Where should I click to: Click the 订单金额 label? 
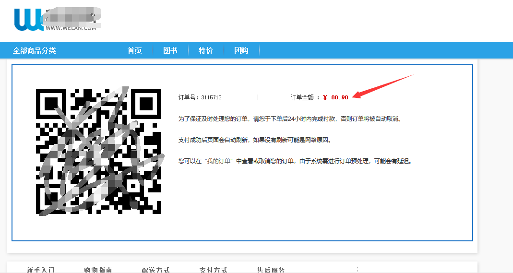(x=302, y=97)
